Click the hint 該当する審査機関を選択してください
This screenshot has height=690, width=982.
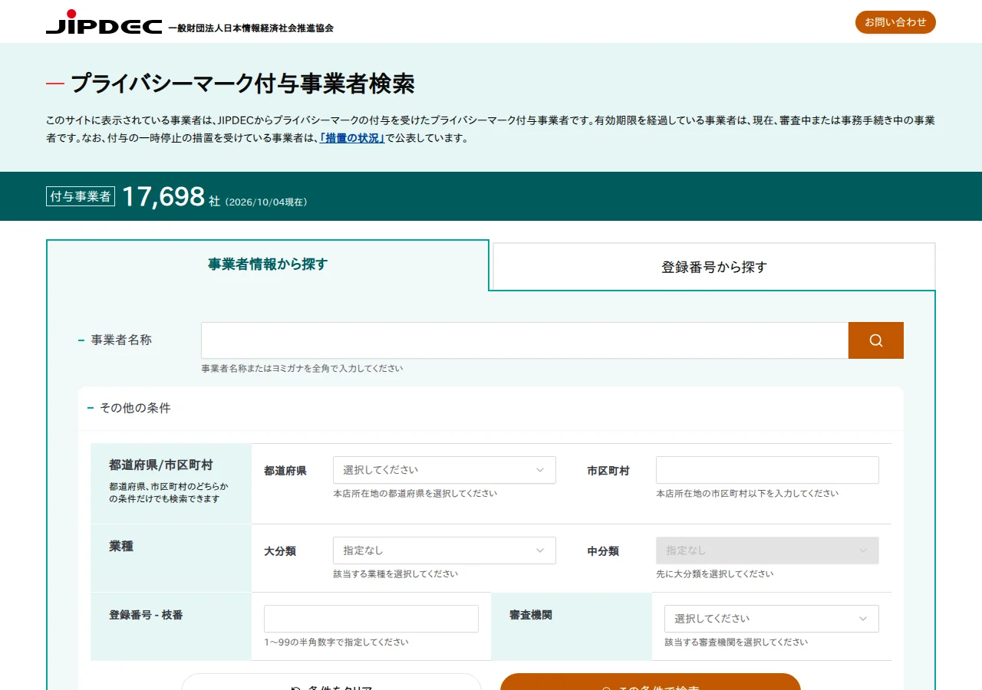[736, 642]
